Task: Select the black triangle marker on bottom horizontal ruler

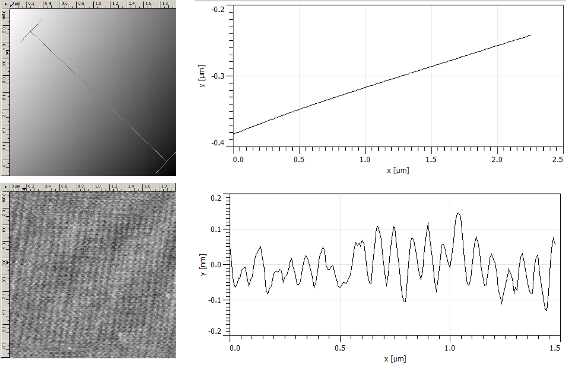Action: [24, 189]
